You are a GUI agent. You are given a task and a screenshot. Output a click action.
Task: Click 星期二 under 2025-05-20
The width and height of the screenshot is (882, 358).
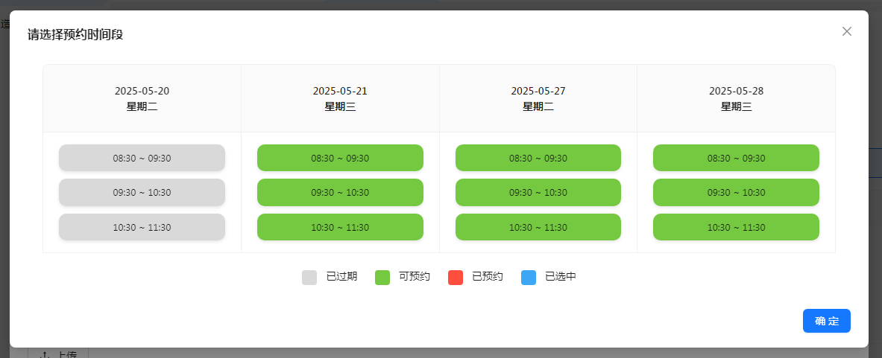pos(142,106)
